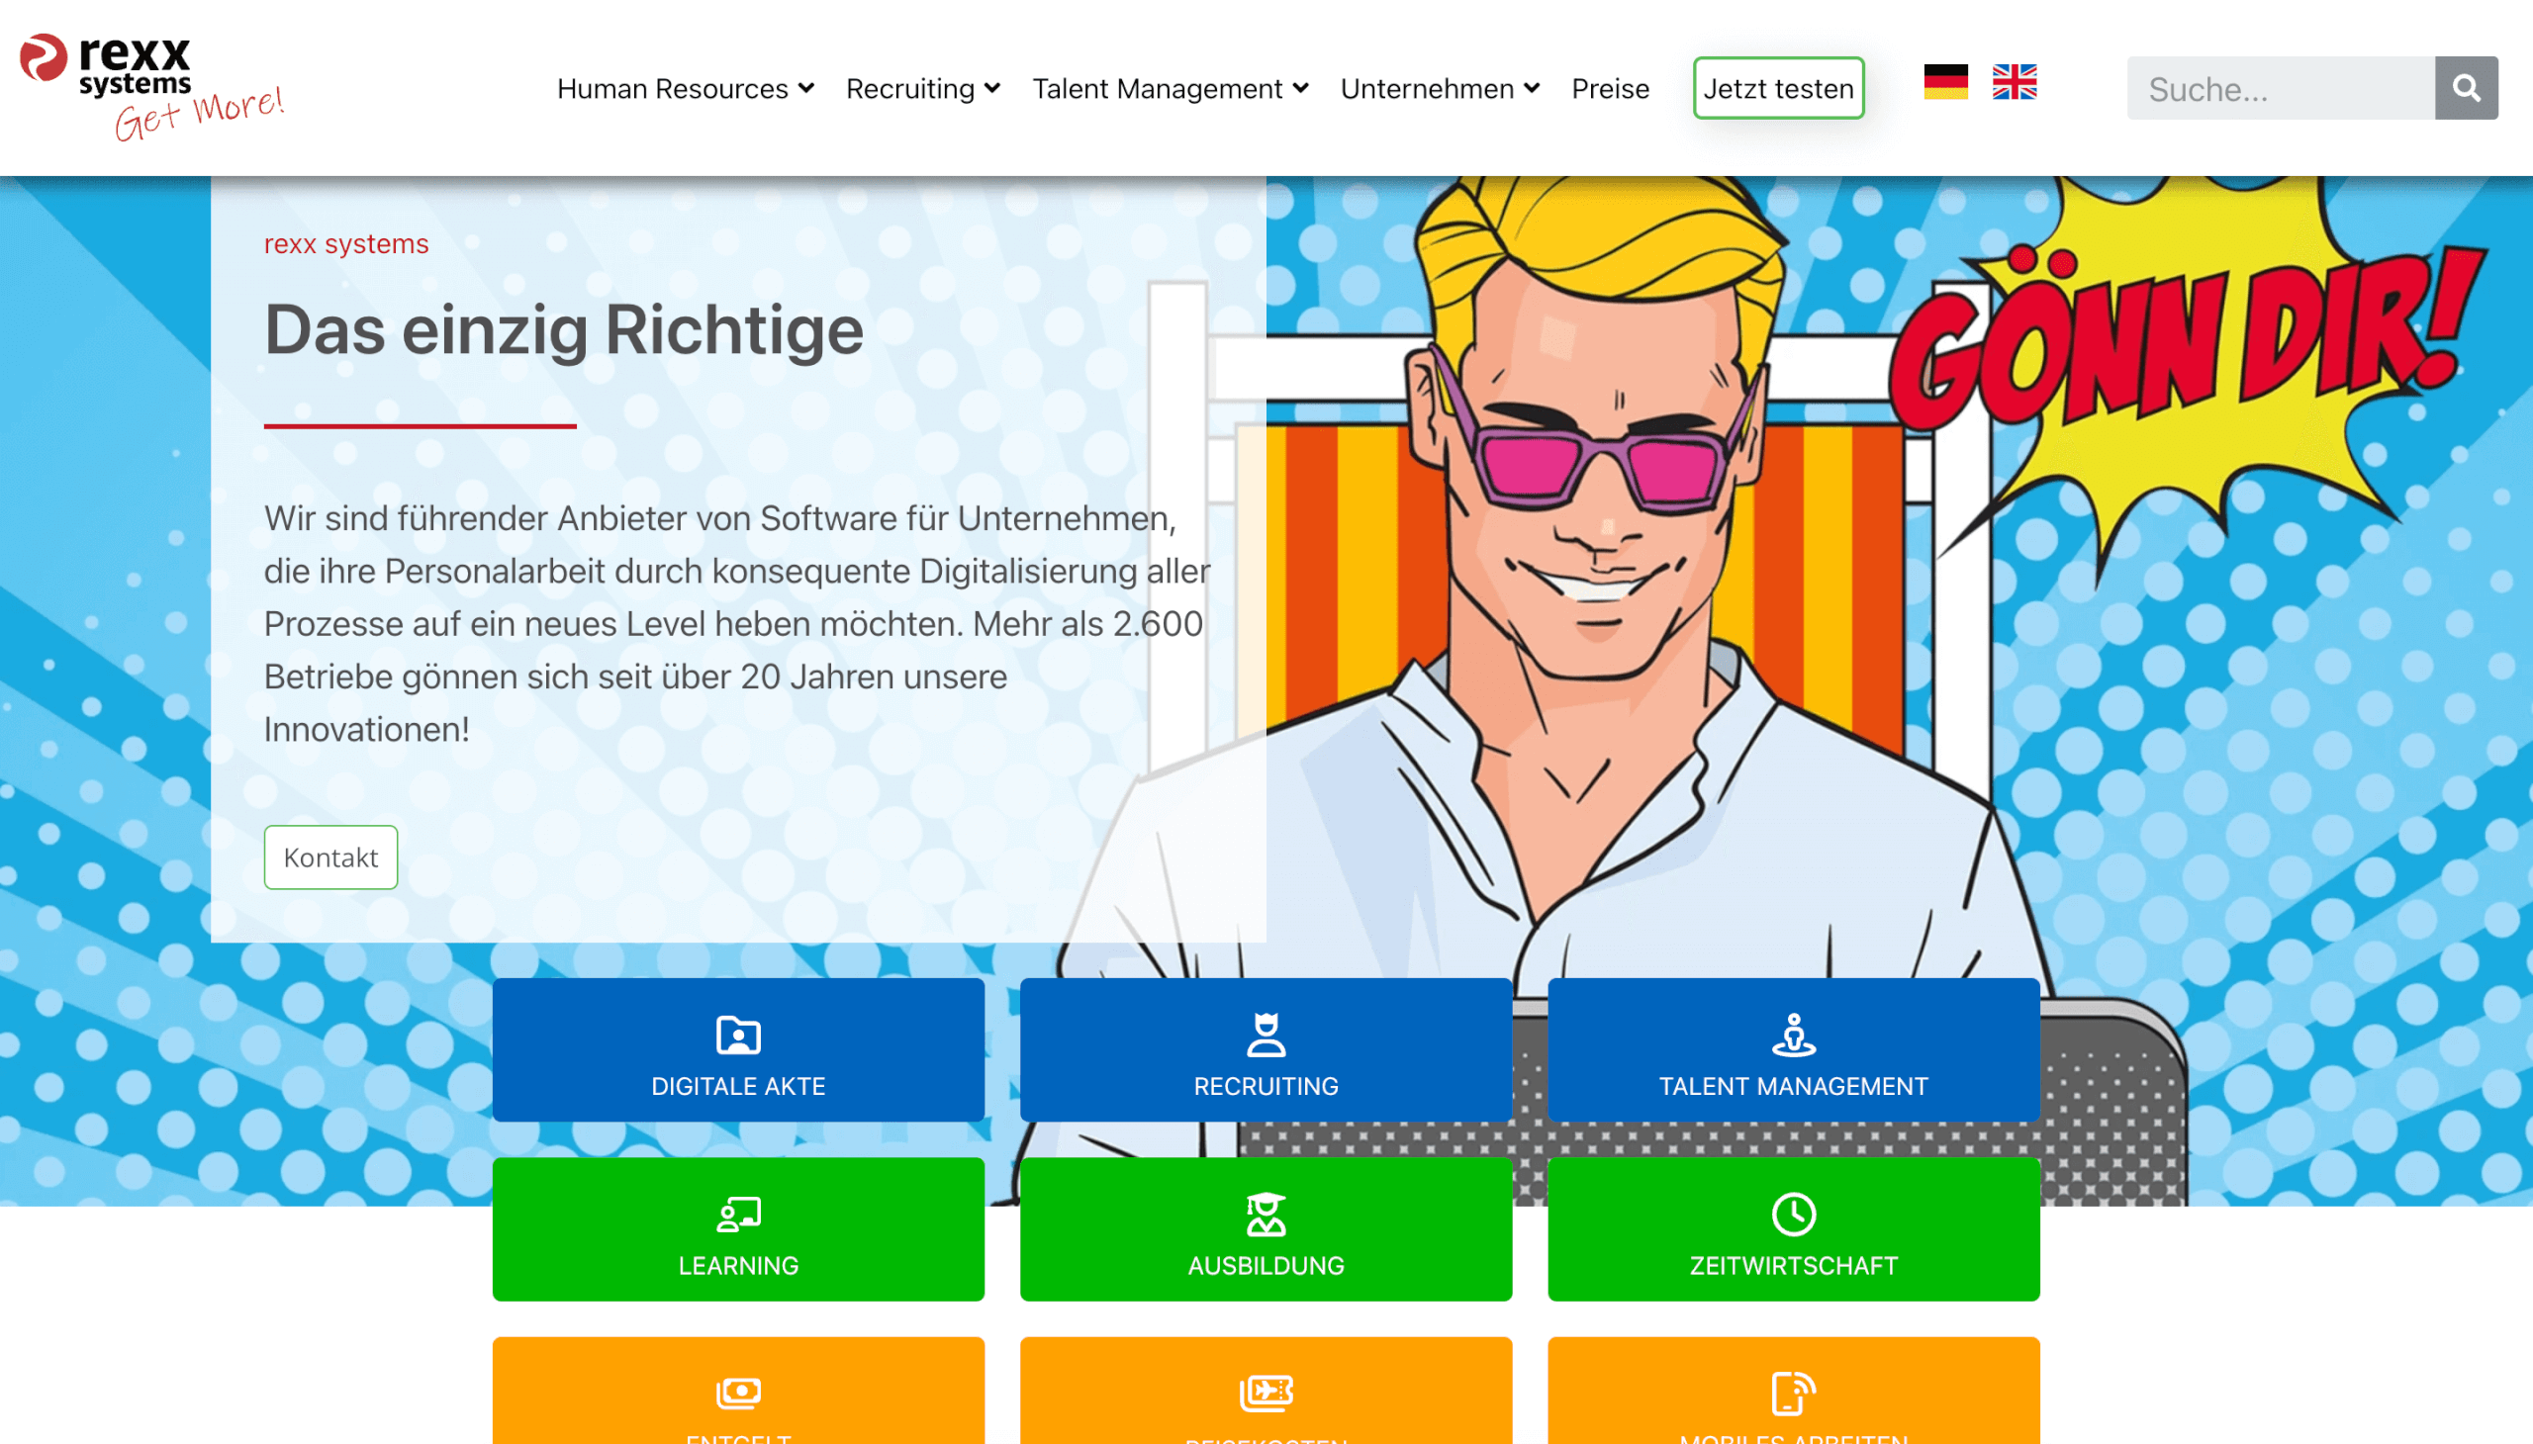Open the RECRUITING tile label

click(x=1266, y=1086)
